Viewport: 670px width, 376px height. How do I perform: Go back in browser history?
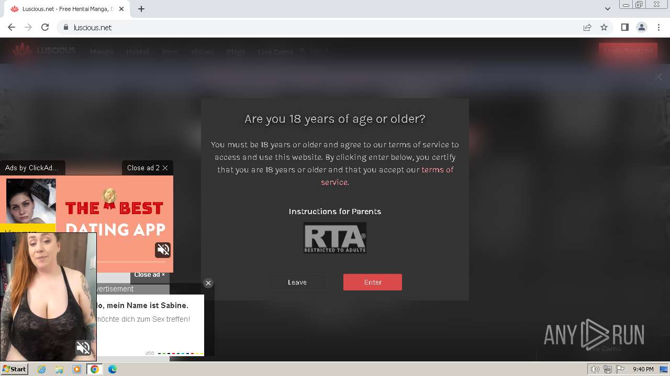point(12,27)
